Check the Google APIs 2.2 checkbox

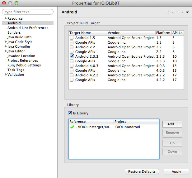click(72, 52)
